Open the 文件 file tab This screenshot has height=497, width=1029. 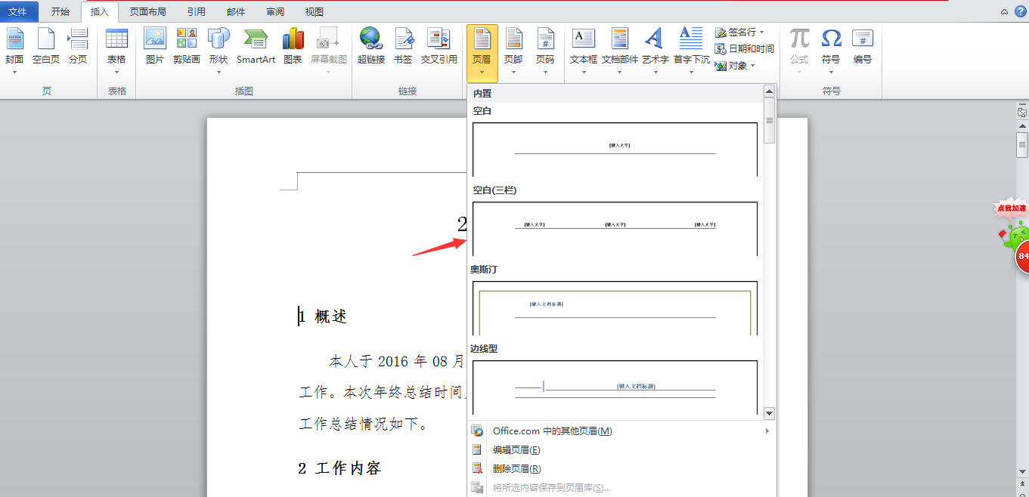(18, 12)
